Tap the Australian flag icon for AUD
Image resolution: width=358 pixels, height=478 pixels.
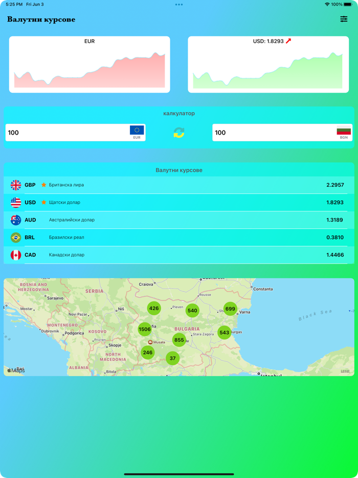coord(16,220)
